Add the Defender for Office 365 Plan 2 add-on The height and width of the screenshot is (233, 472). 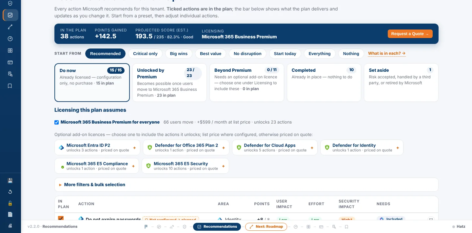186,148
